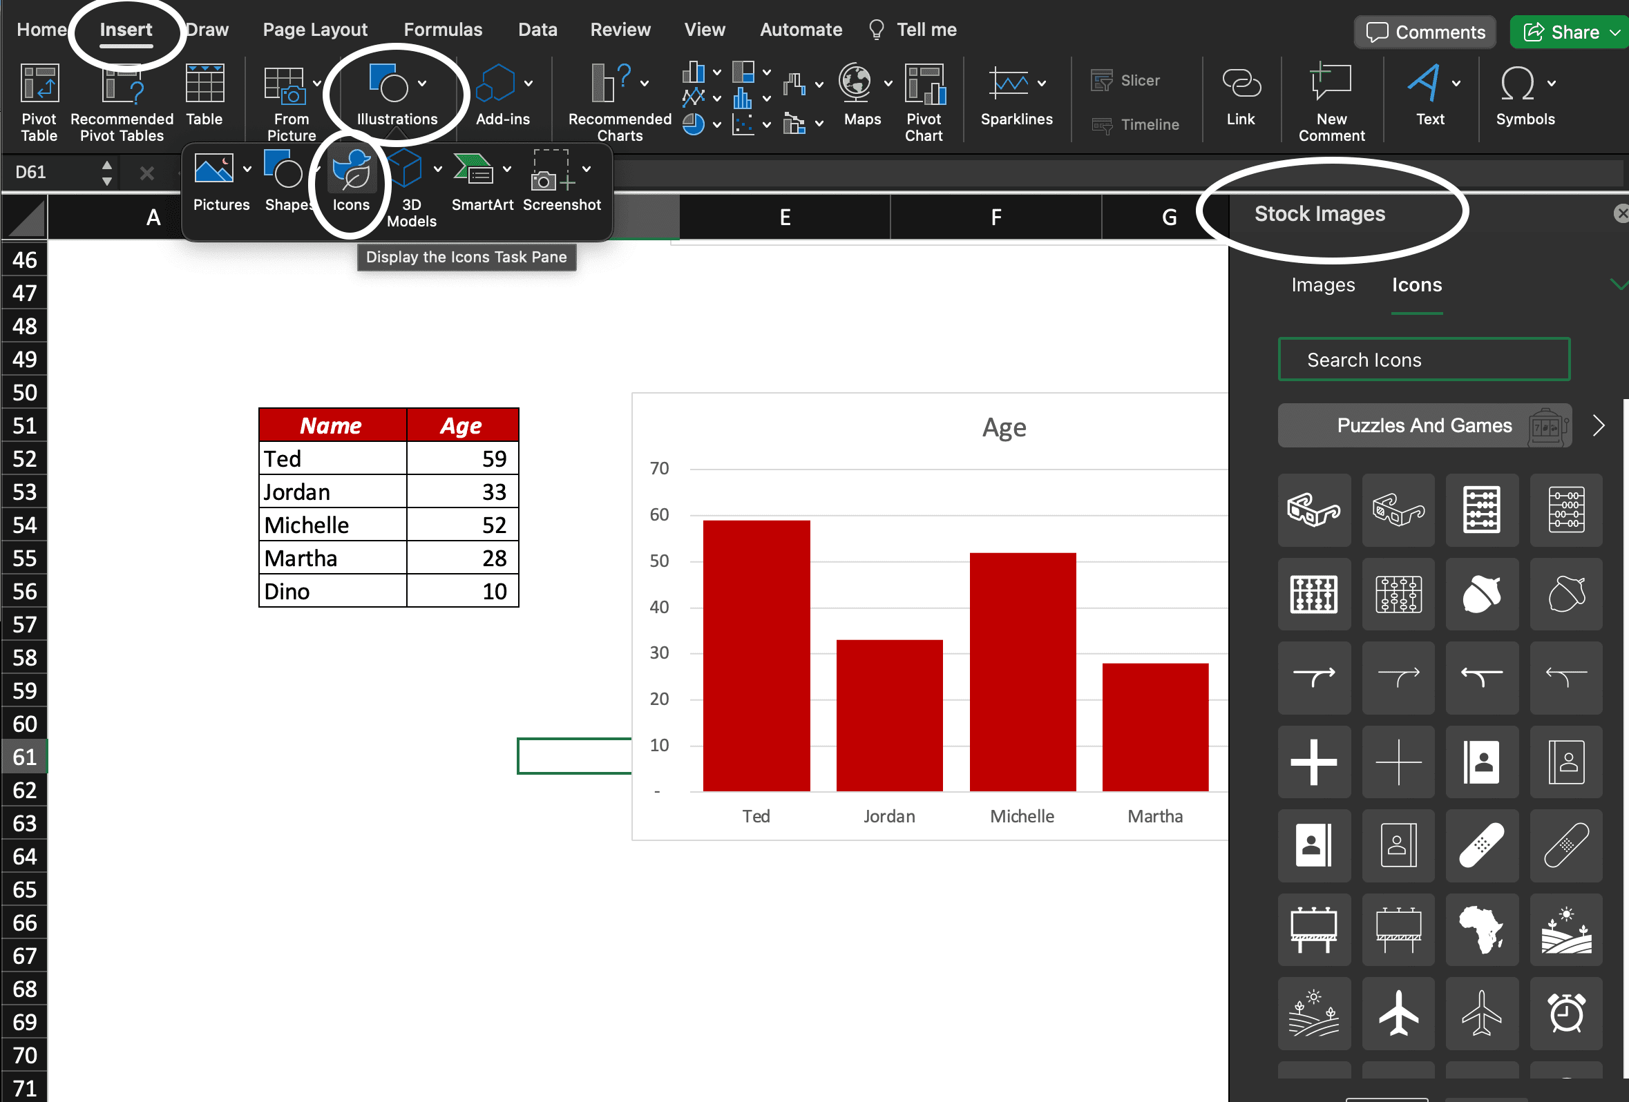1629x1102 pixels.
Task: Switch to the Images tab in Stock Images
Action: pos(1322,285)
